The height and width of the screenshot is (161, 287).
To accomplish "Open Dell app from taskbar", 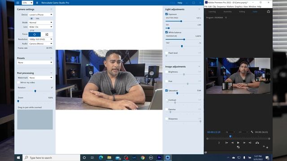I will pyautogui.click(x=151, y=157).
